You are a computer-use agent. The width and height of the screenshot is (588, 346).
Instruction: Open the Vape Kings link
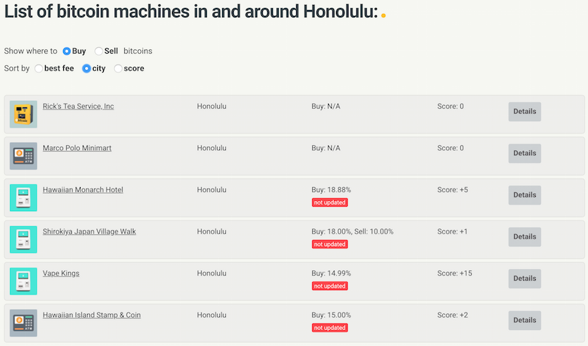pyautogui.click(x=61, y=273)
